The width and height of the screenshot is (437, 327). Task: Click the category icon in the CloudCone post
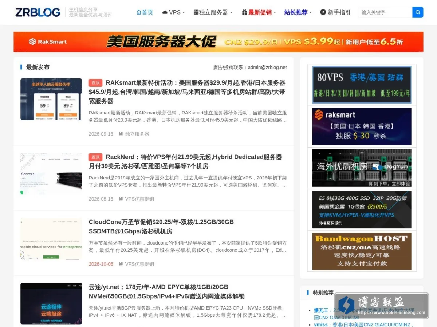tap(121, 264)
